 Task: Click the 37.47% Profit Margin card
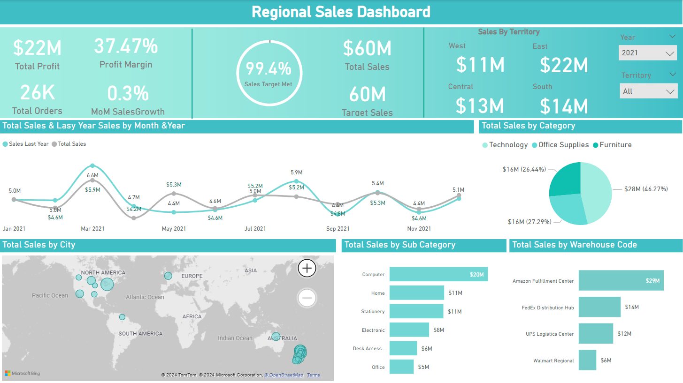pyautogui.click(x=126, y=53)
